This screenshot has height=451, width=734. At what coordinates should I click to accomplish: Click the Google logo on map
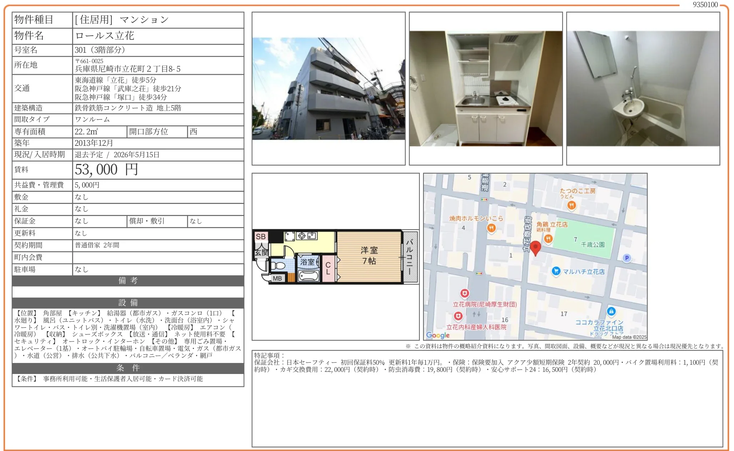click(438, 335)
